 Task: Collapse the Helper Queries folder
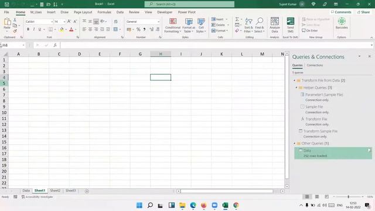pyautogui.click(x=296, y=87)
